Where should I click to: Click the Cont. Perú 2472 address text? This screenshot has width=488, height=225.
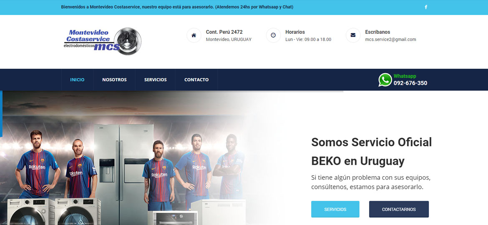tap(224, 32)
